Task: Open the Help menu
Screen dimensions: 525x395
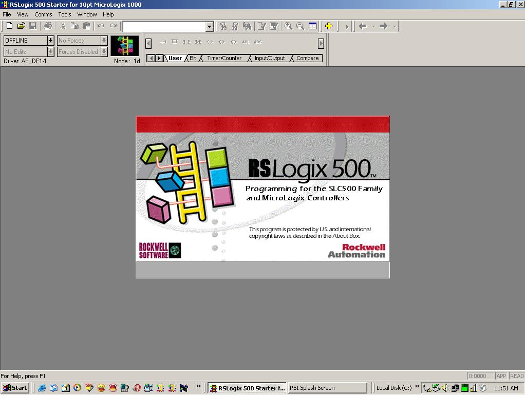Action: point(108,14)
